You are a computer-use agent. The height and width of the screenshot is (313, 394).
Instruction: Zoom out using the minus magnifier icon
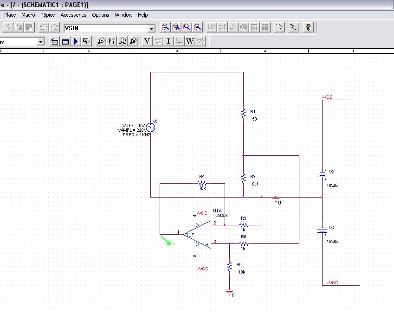click(176, 27)
